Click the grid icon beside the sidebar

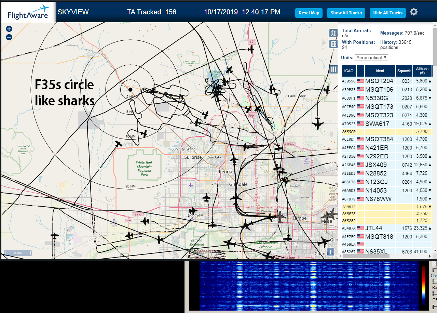point(333,44)
